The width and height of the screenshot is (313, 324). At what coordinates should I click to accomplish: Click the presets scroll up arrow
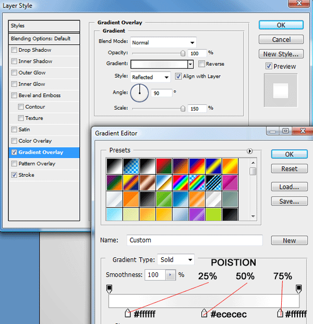[x=253, y=163]
